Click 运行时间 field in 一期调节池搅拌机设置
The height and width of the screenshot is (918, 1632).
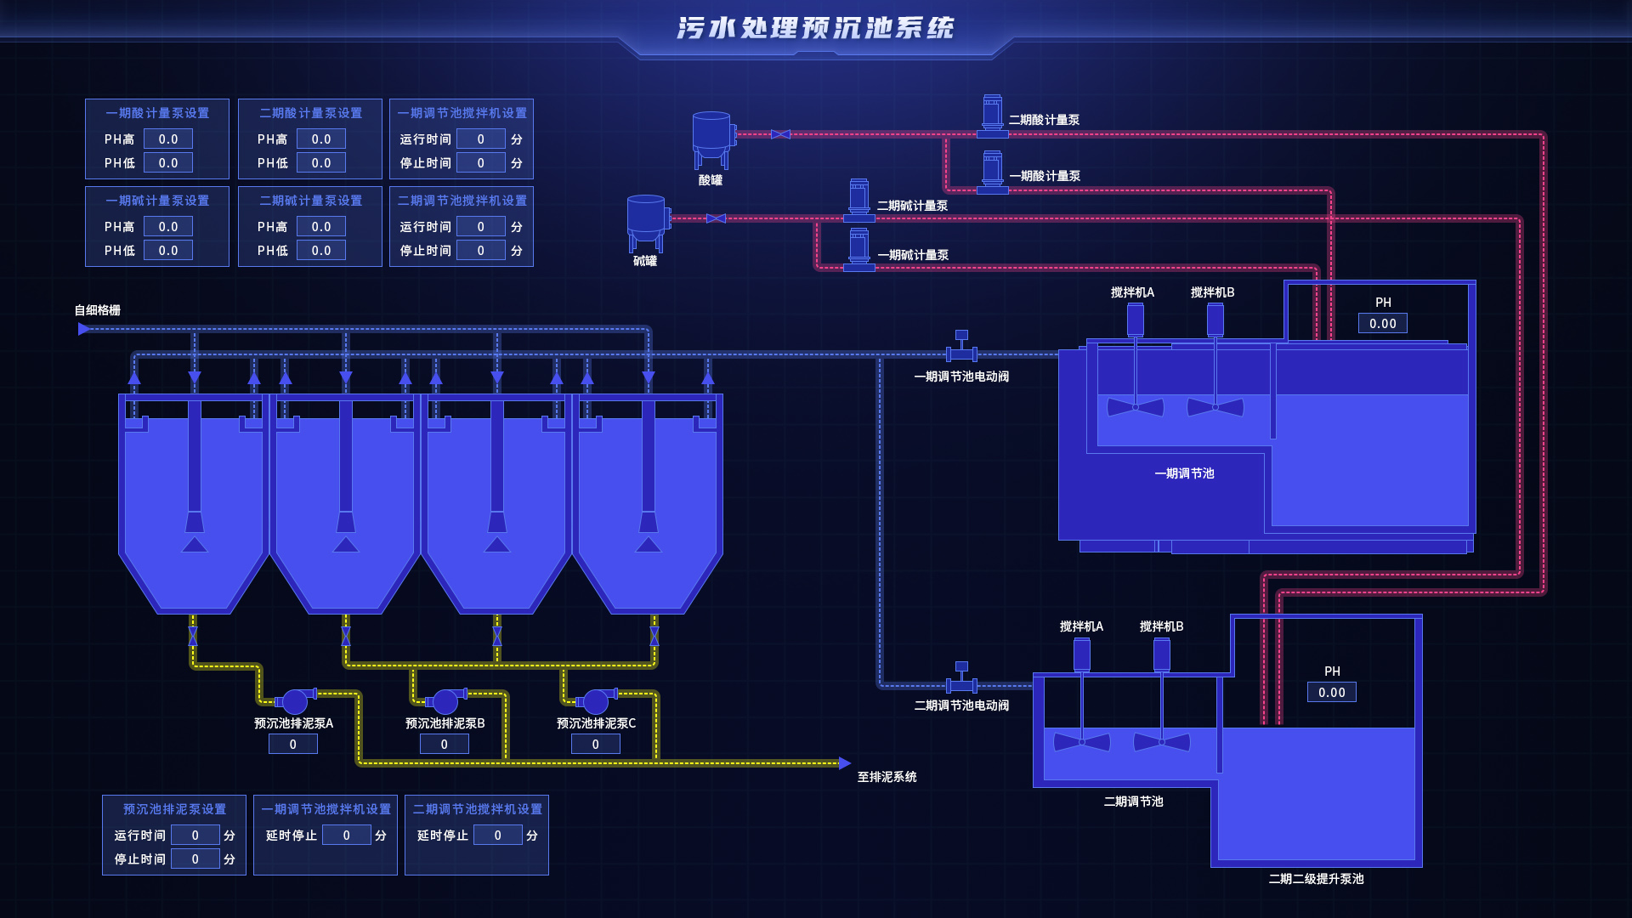point(480,139)
